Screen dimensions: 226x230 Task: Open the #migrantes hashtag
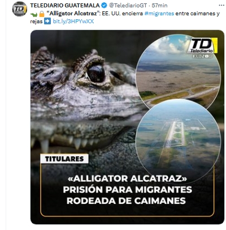159,14
